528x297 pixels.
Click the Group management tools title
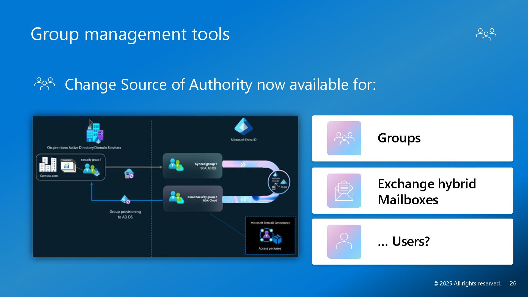pyautogui.click(x=130, y=34)
